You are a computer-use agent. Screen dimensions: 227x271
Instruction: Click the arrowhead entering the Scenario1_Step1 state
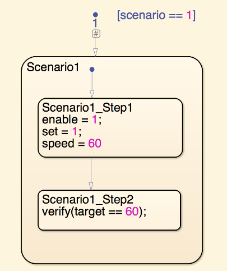[x=92, y=94]
